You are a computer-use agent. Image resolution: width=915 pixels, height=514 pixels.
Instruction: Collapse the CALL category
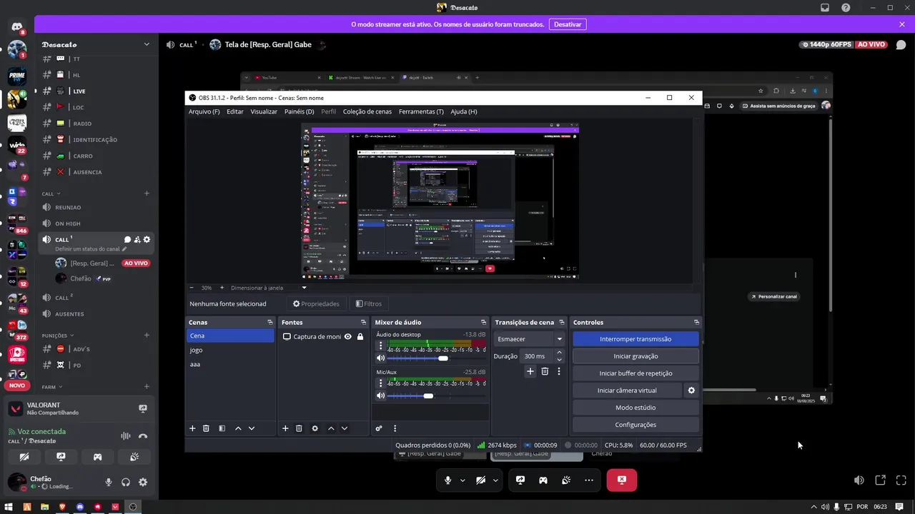point(51,193)
